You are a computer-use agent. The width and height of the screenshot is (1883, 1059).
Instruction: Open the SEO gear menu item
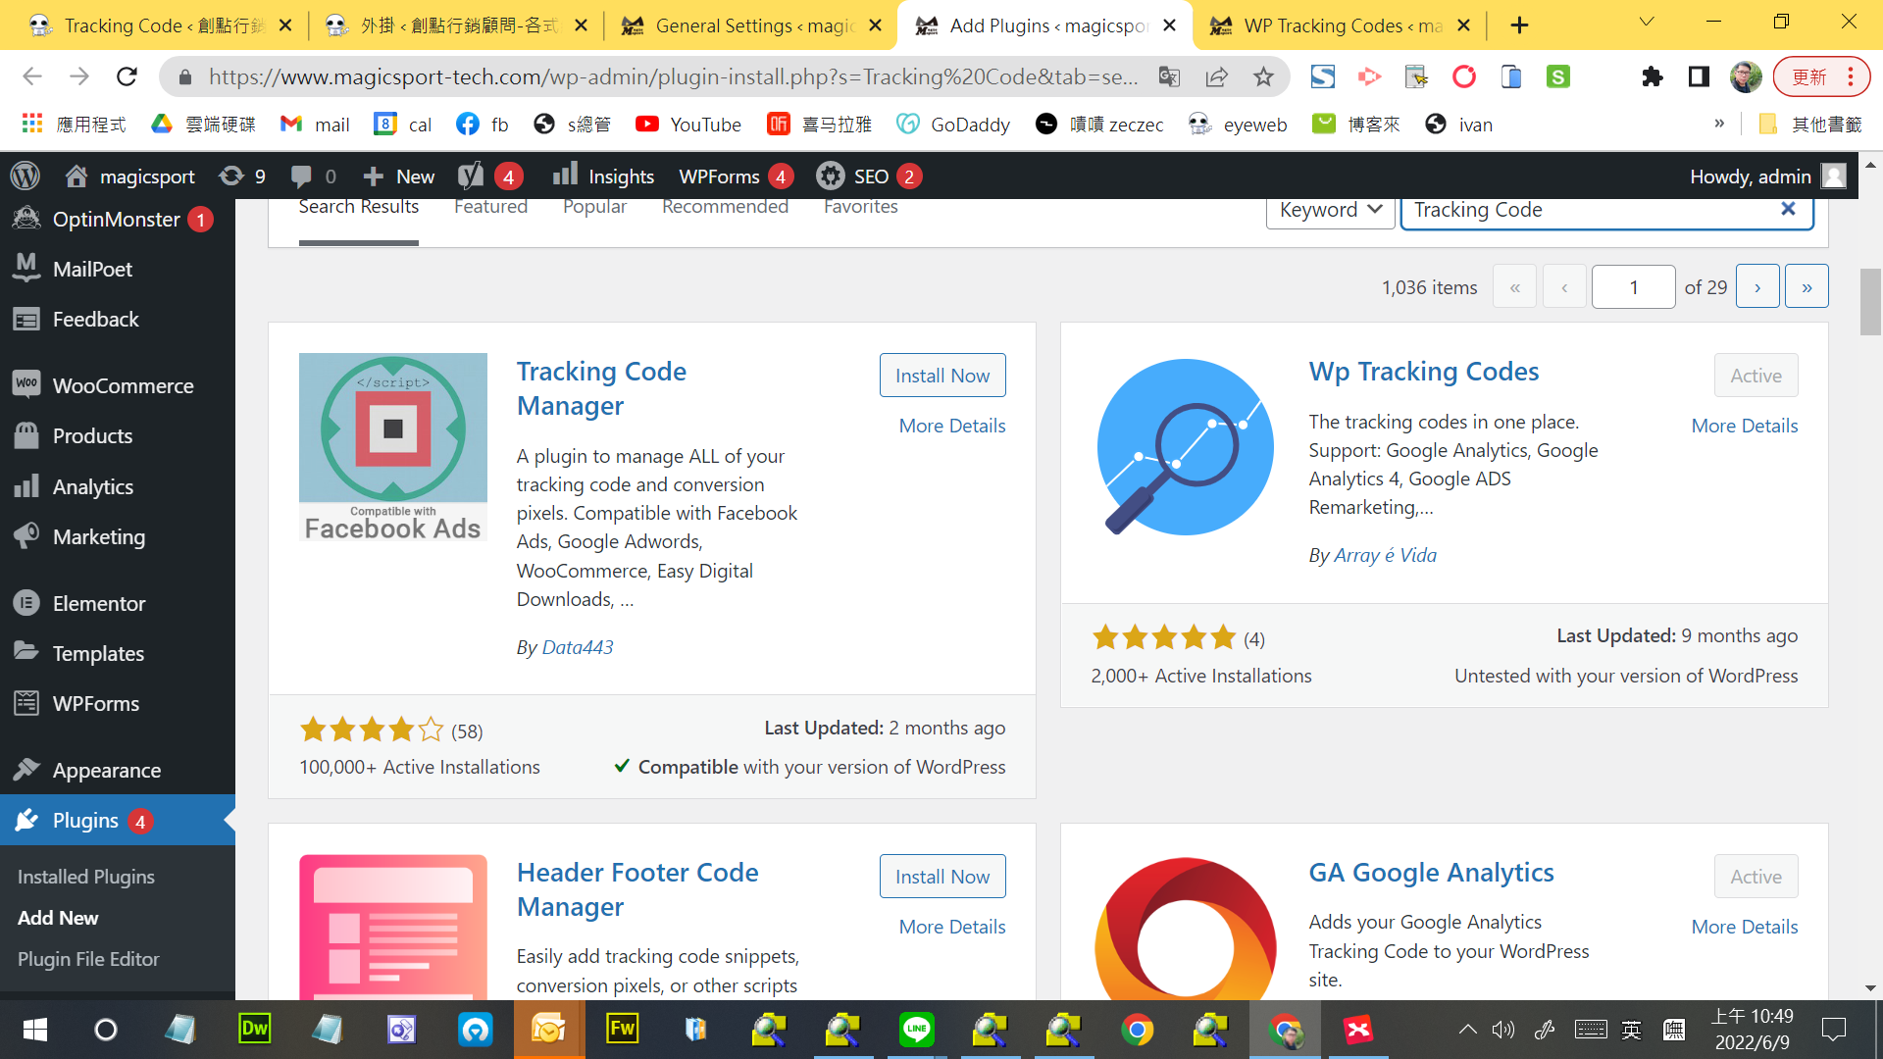868,176
